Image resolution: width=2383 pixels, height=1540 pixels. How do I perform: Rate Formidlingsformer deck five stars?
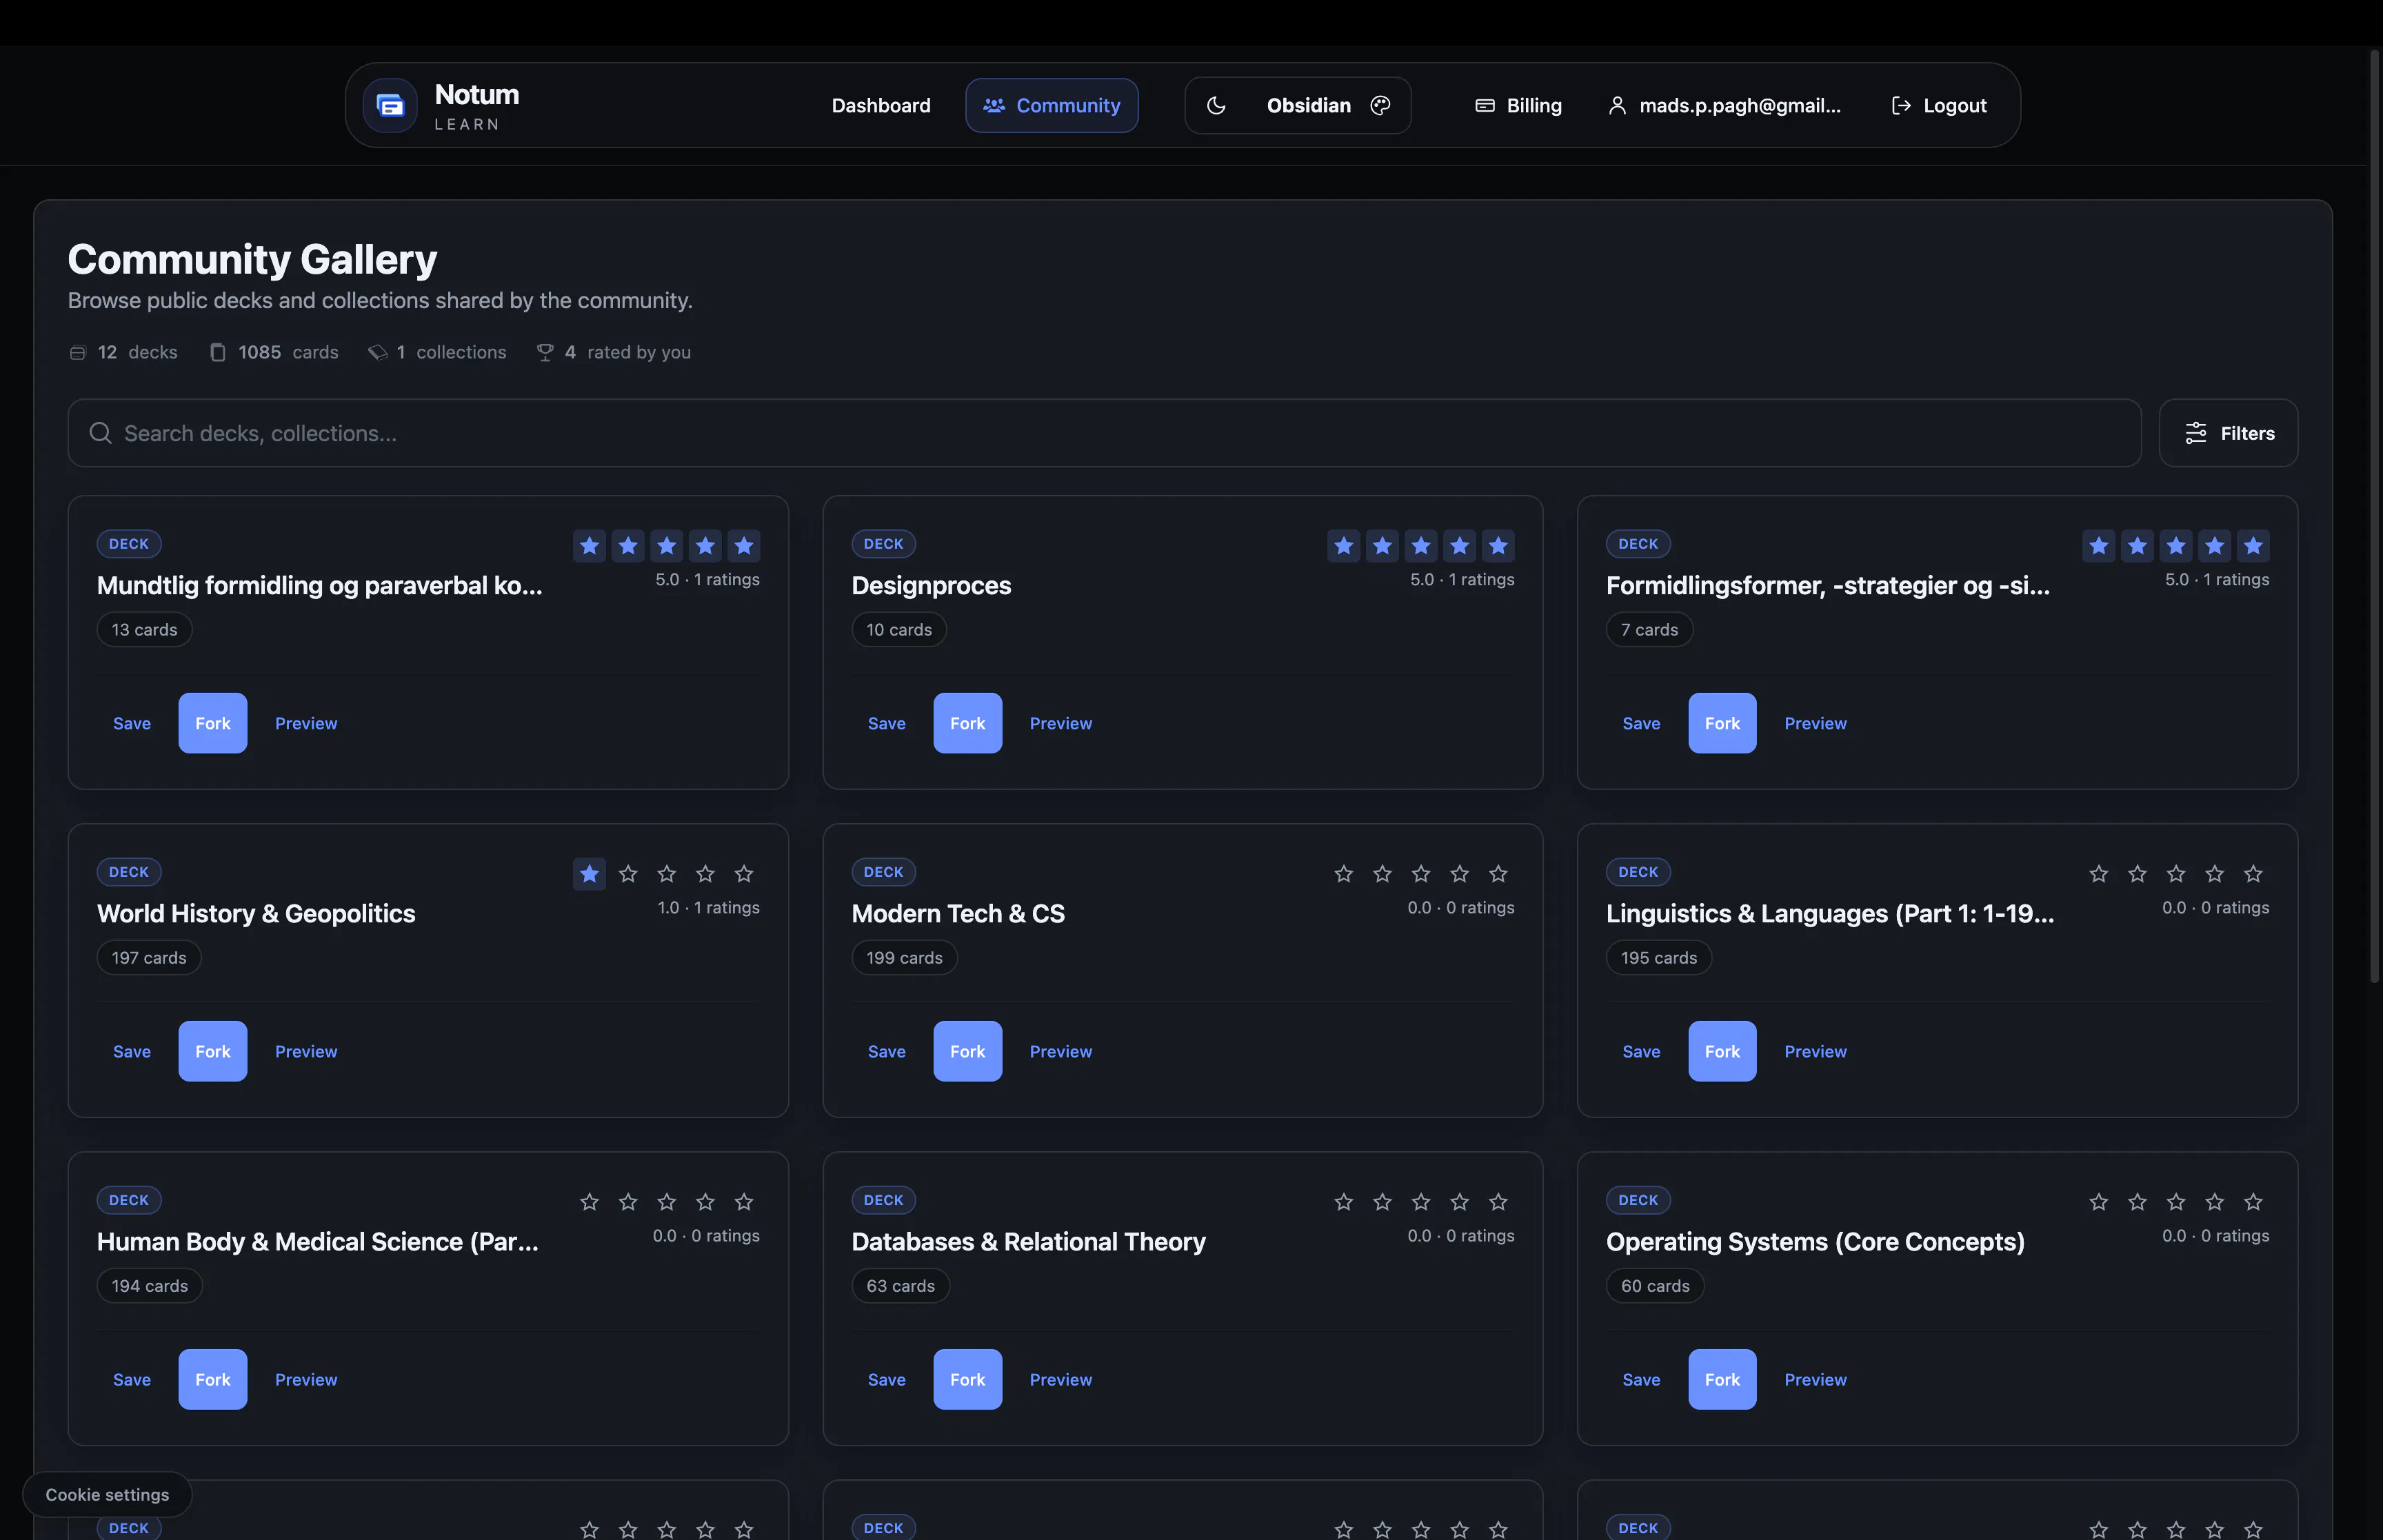point(2253,546)
